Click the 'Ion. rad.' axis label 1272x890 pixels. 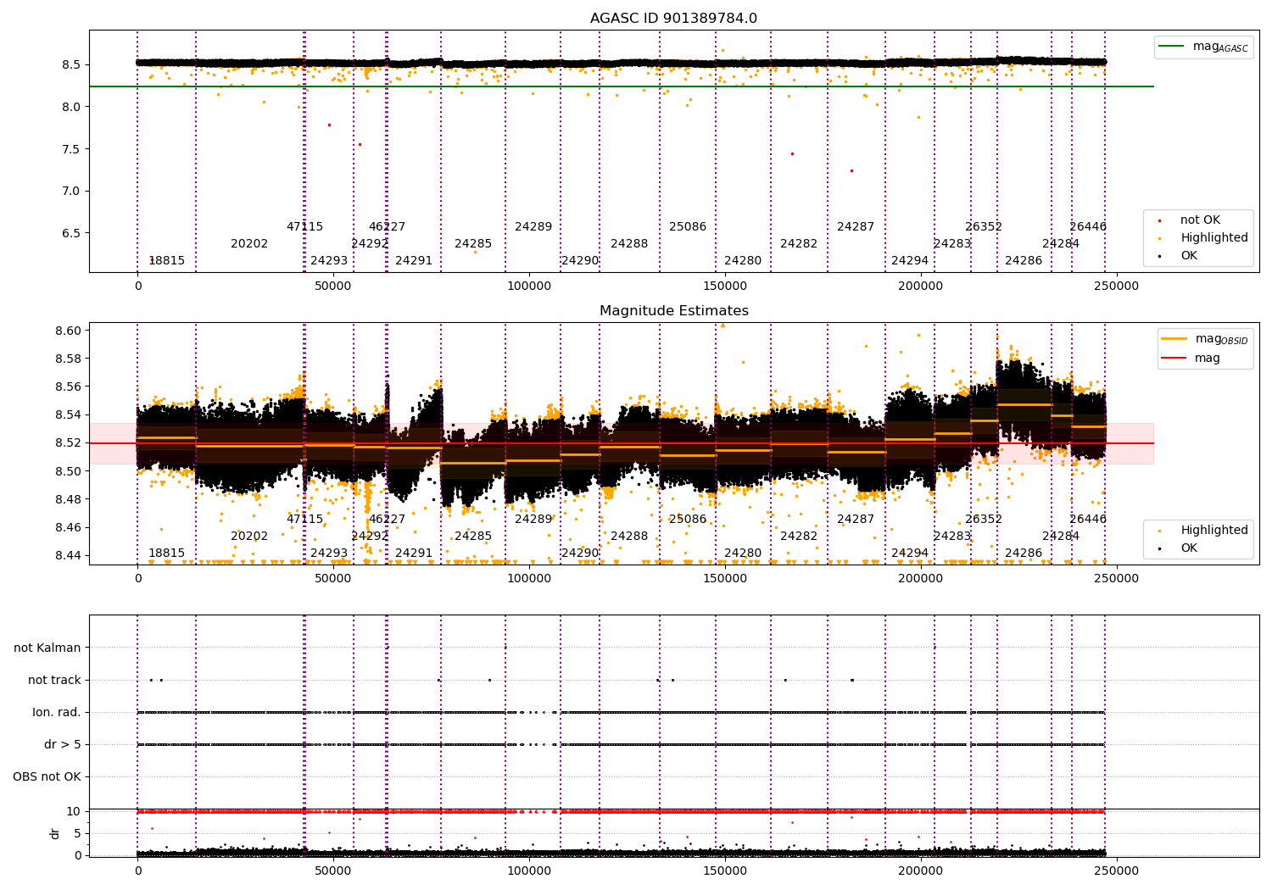57,712
